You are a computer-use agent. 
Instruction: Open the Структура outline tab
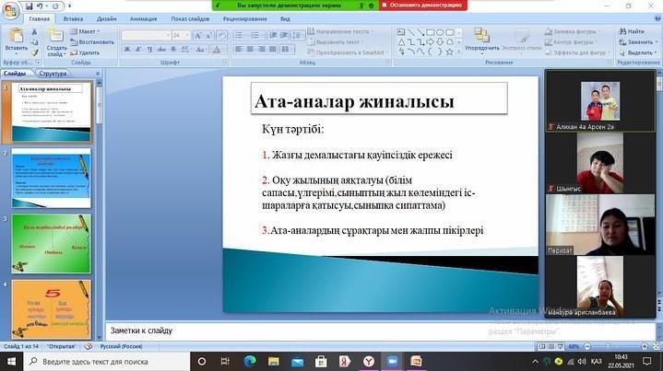53,73
